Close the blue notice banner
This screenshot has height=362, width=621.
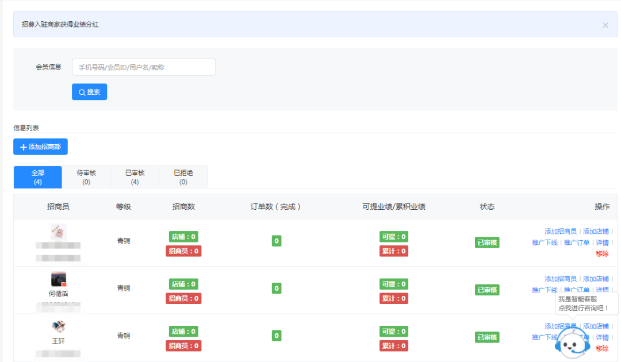[x=605, y=25]
